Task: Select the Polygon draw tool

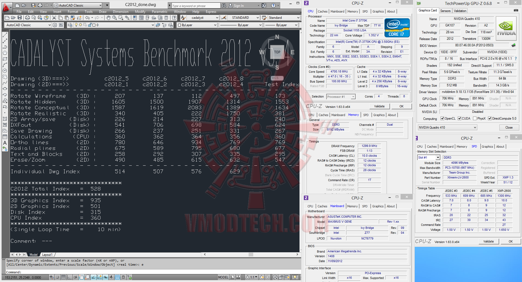Action: point(5,53)
